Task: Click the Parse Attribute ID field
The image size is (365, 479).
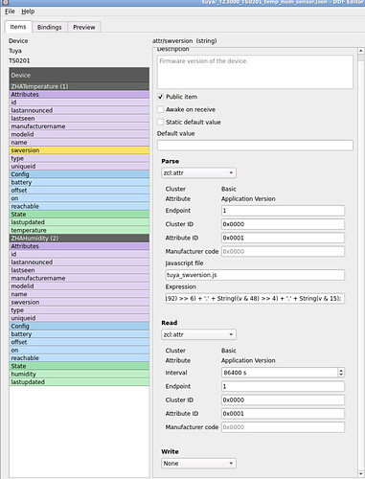Action: pos(283,238)
